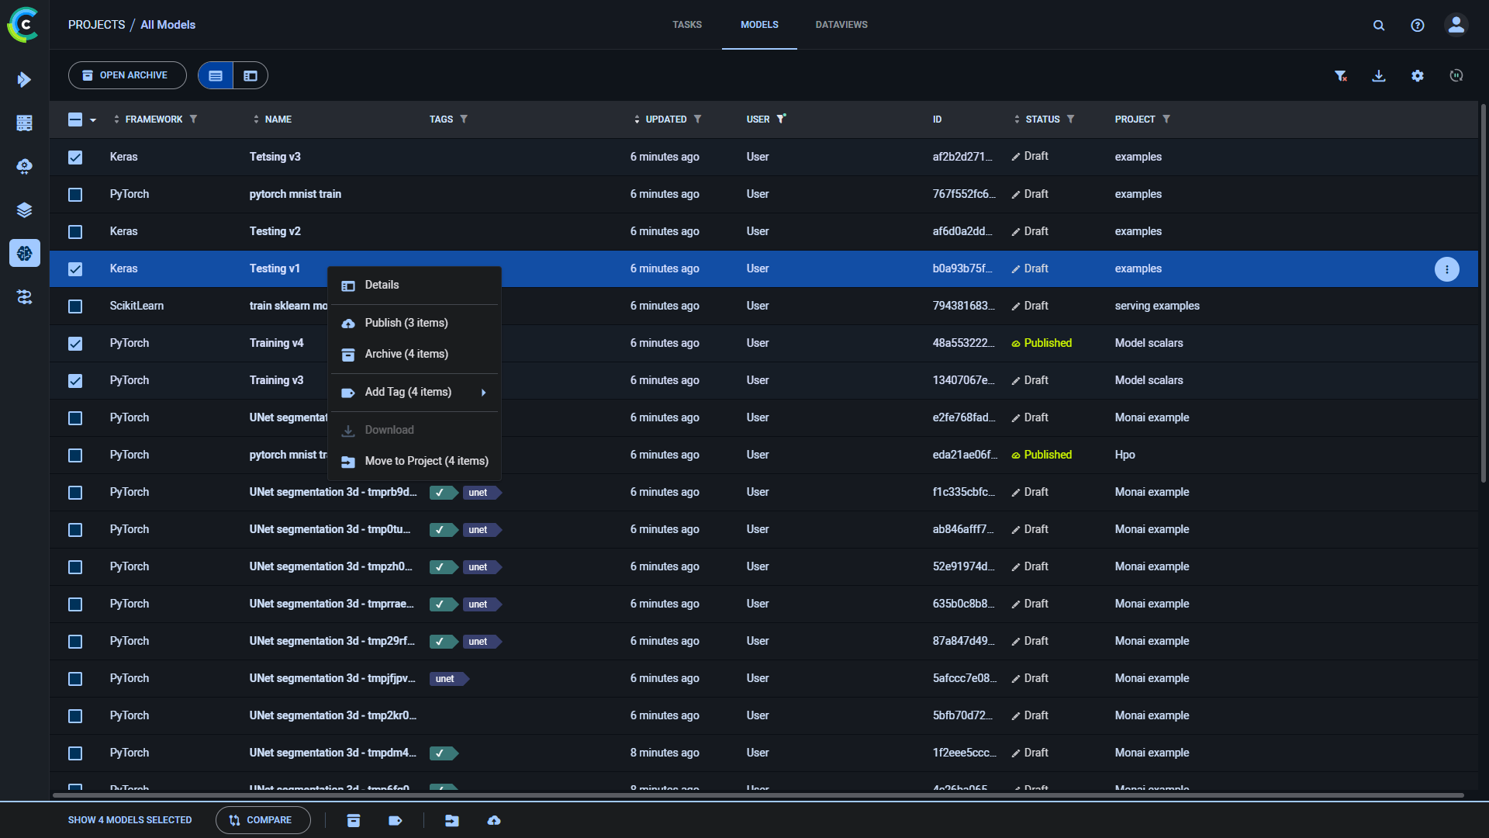Expand Add Tag (4 items) submenu
The width and height of the screenshot is (1489, 838).
[x=482, y=392]
